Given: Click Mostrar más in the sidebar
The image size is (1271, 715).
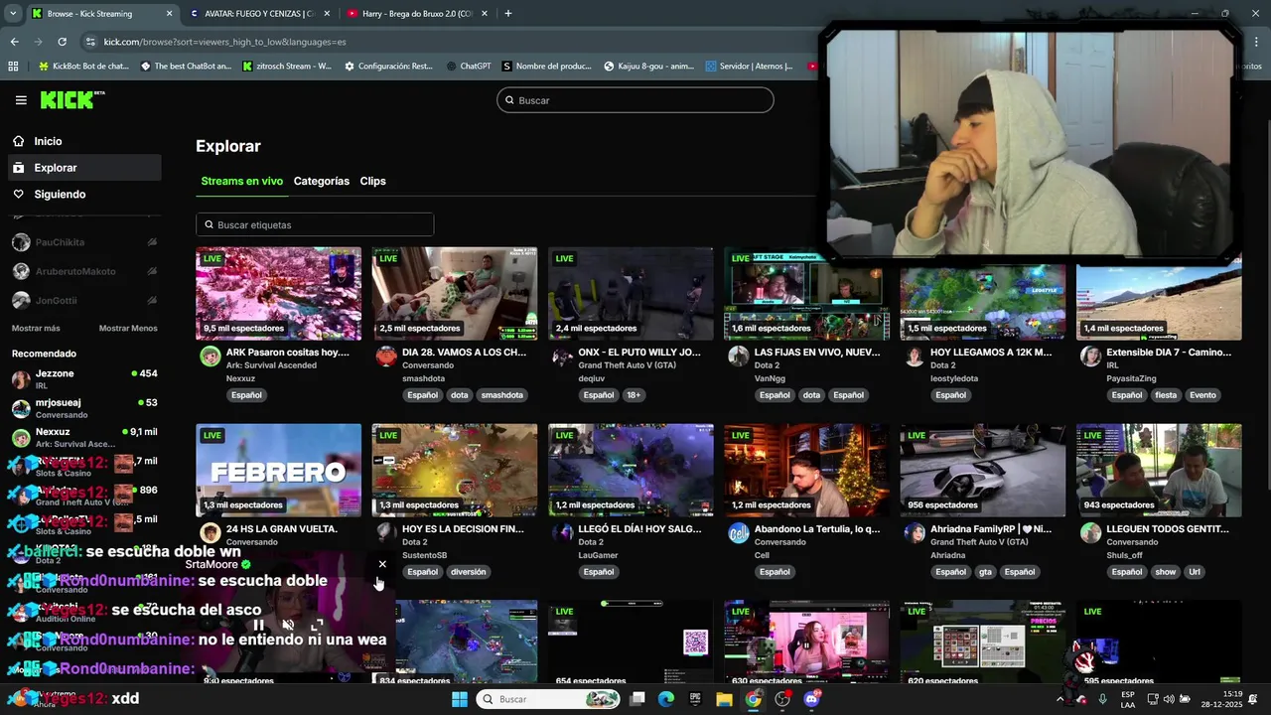Looking at the screenshot, I should tap(36, 329).
